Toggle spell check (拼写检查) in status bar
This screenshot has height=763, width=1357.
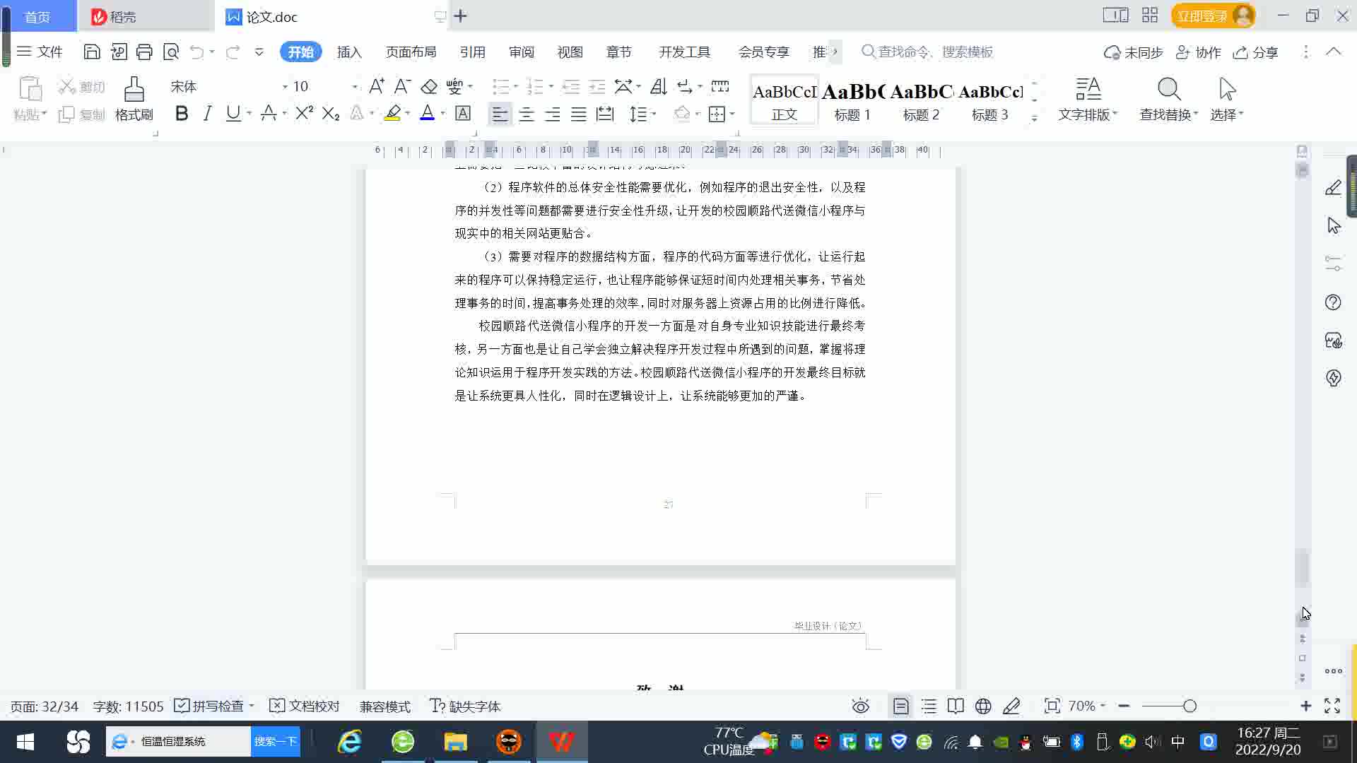212,706
